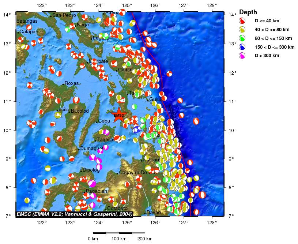Image resolution: width=298 pixels, height=244 pixels.
Task: Select the Batangas city label
Action: [27, 22]
